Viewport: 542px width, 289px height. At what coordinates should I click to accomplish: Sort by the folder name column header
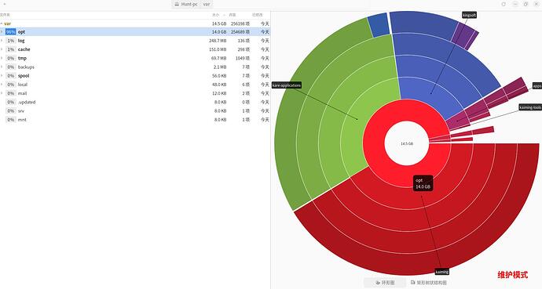click(x=5, y=15)
